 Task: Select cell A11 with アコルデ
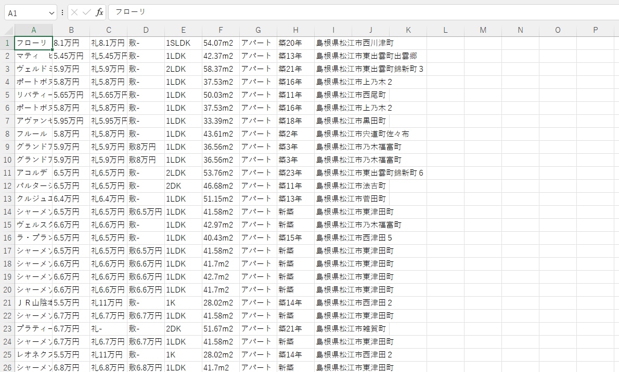(x=34, y=173)
